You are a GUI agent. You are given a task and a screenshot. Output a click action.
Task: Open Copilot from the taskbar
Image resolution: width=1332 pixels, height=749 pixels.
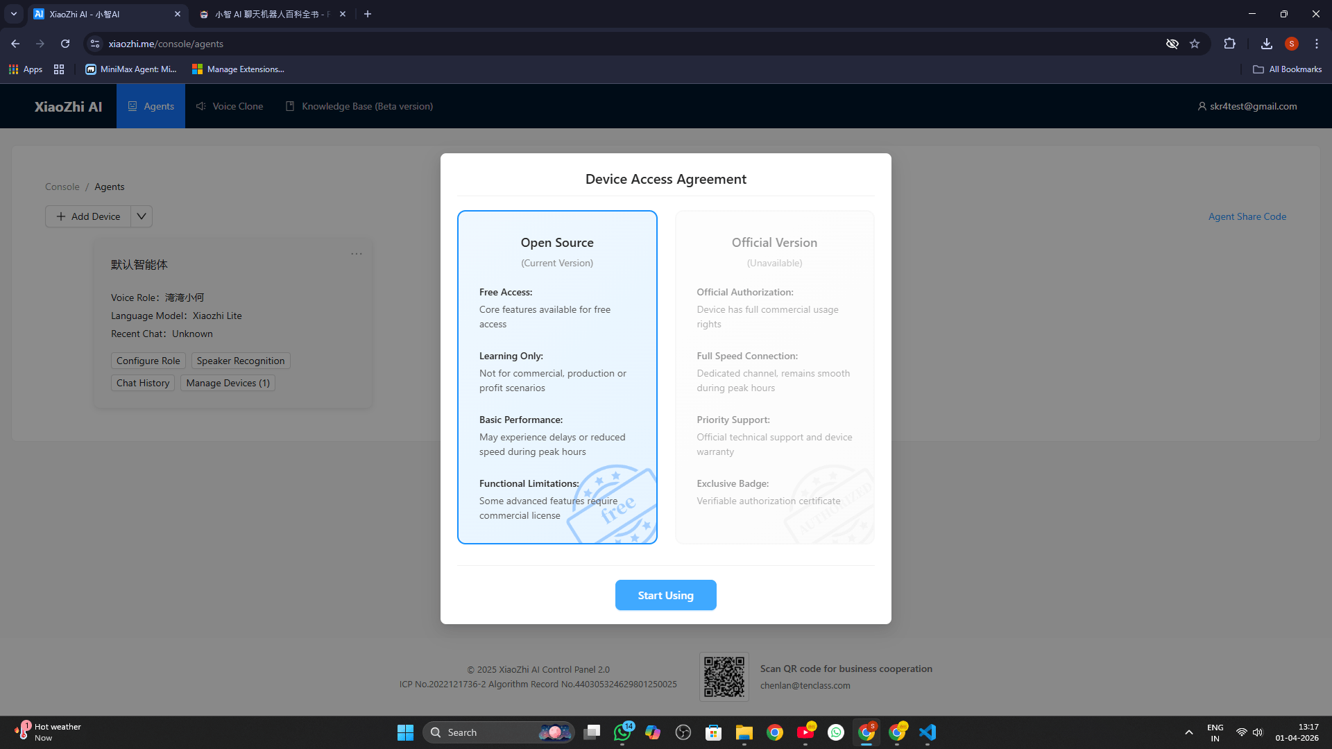(x=653, y=732)
